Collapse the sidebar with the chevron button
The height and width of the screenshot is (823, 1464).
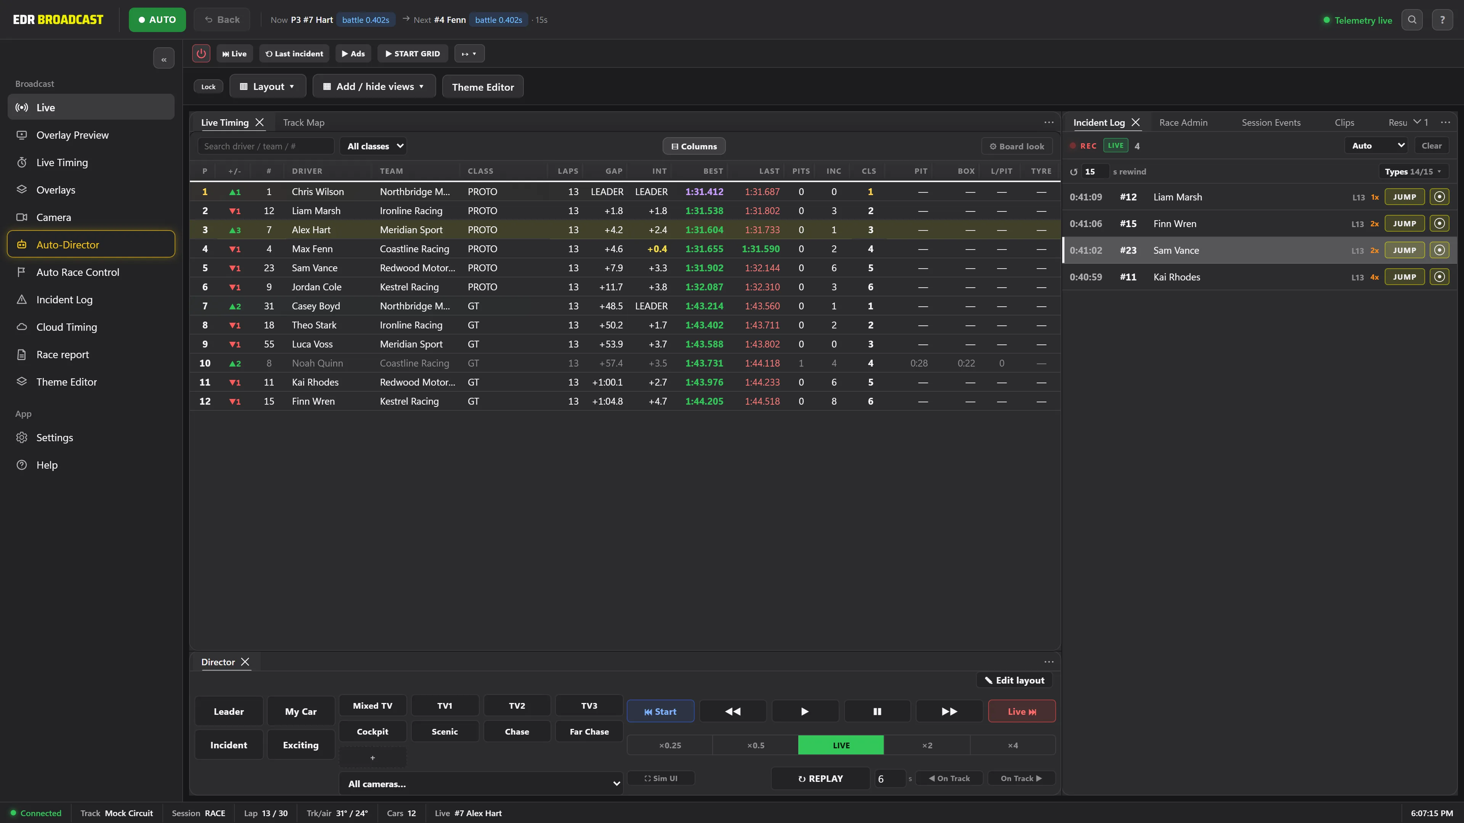[x=164, y=59]
